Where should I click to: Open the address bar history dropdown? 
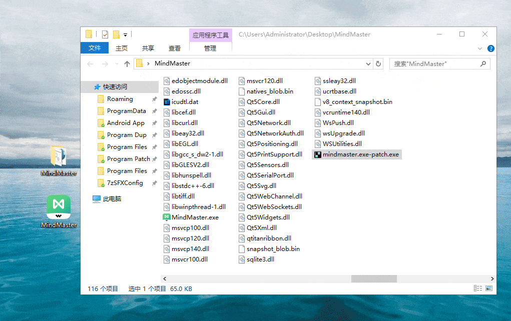click(369, 63)
